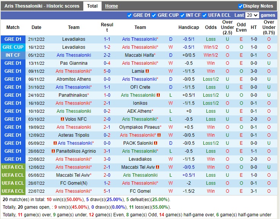280x219 pixels.
Task: Open Maccabi Haifa team link
Action: click(140, 55)
